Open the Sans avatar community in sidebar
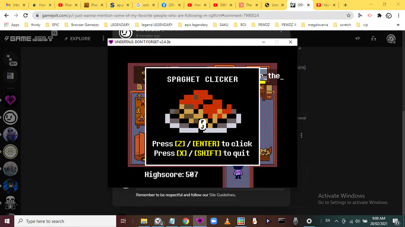This screenshot has height=227, width=405. 10,134
